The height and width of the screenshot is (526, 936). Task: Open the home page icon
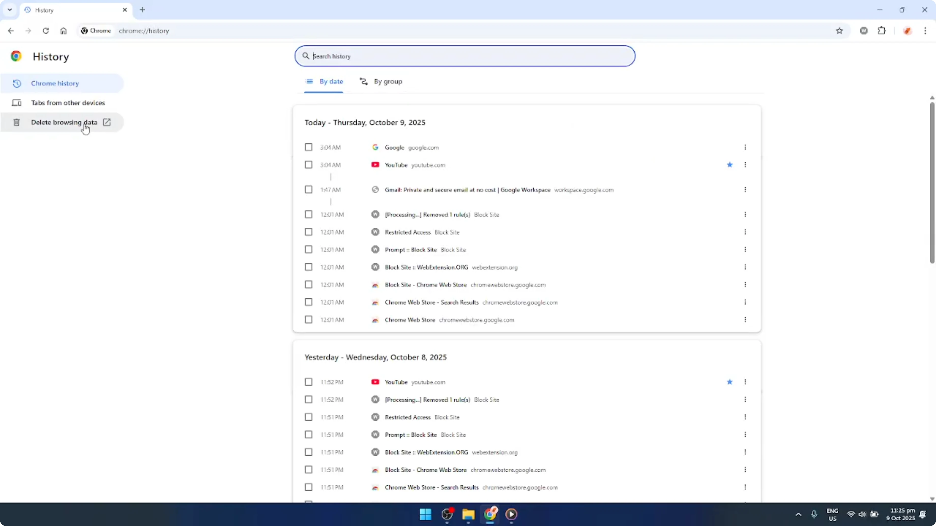63,31
